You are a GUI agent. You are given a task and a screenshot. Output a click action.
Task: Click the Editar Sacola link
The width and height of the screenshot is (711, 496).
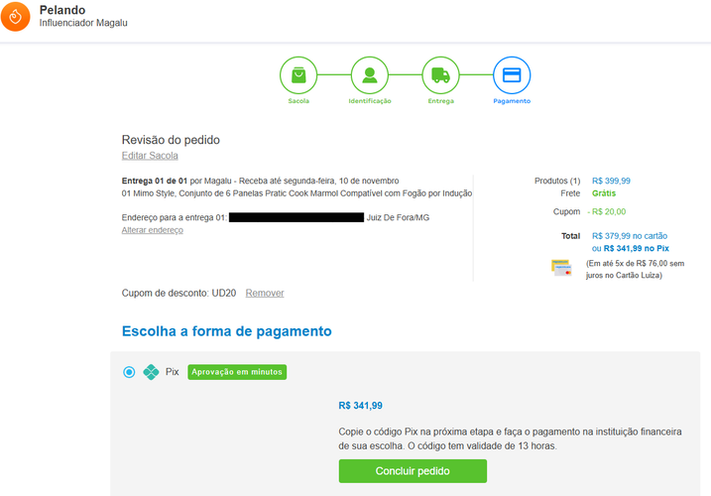150,156
